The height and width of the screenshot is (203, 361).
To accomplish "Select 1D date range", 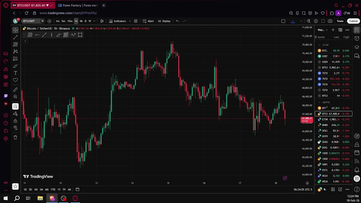I will point(25,189).
